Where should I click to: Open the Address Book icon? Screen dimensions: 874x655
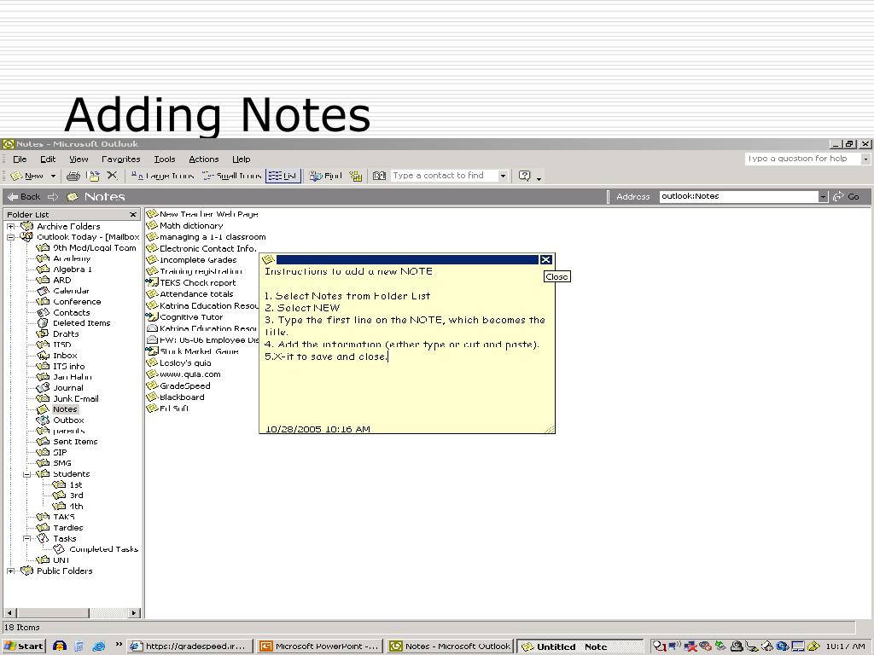[379, 176]
